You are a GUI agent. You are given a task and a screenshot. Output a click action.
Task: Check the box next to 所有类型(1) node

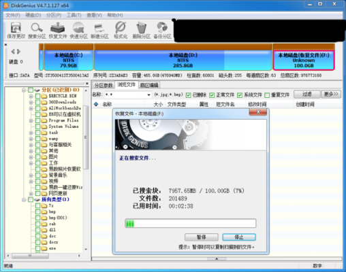click(31, 199)
